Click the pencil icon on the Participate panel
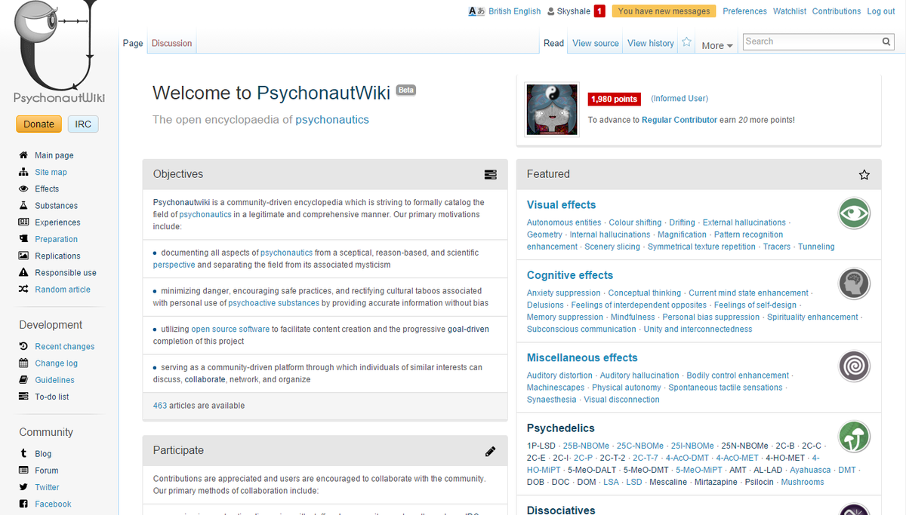This screenshot has width=906, height=515. pos(491,450)
